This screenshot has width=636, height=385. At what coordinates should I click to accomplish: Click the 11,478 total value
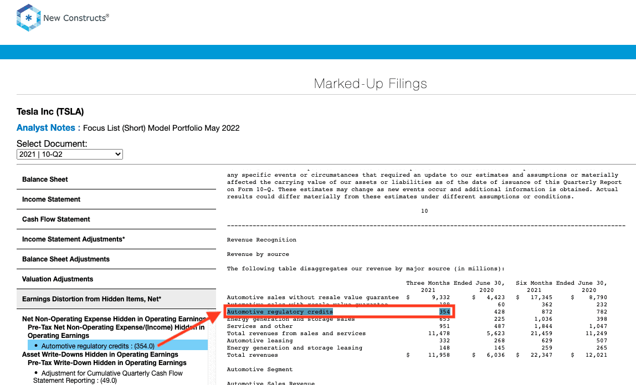pyautogui.click(x=439, y=333)
